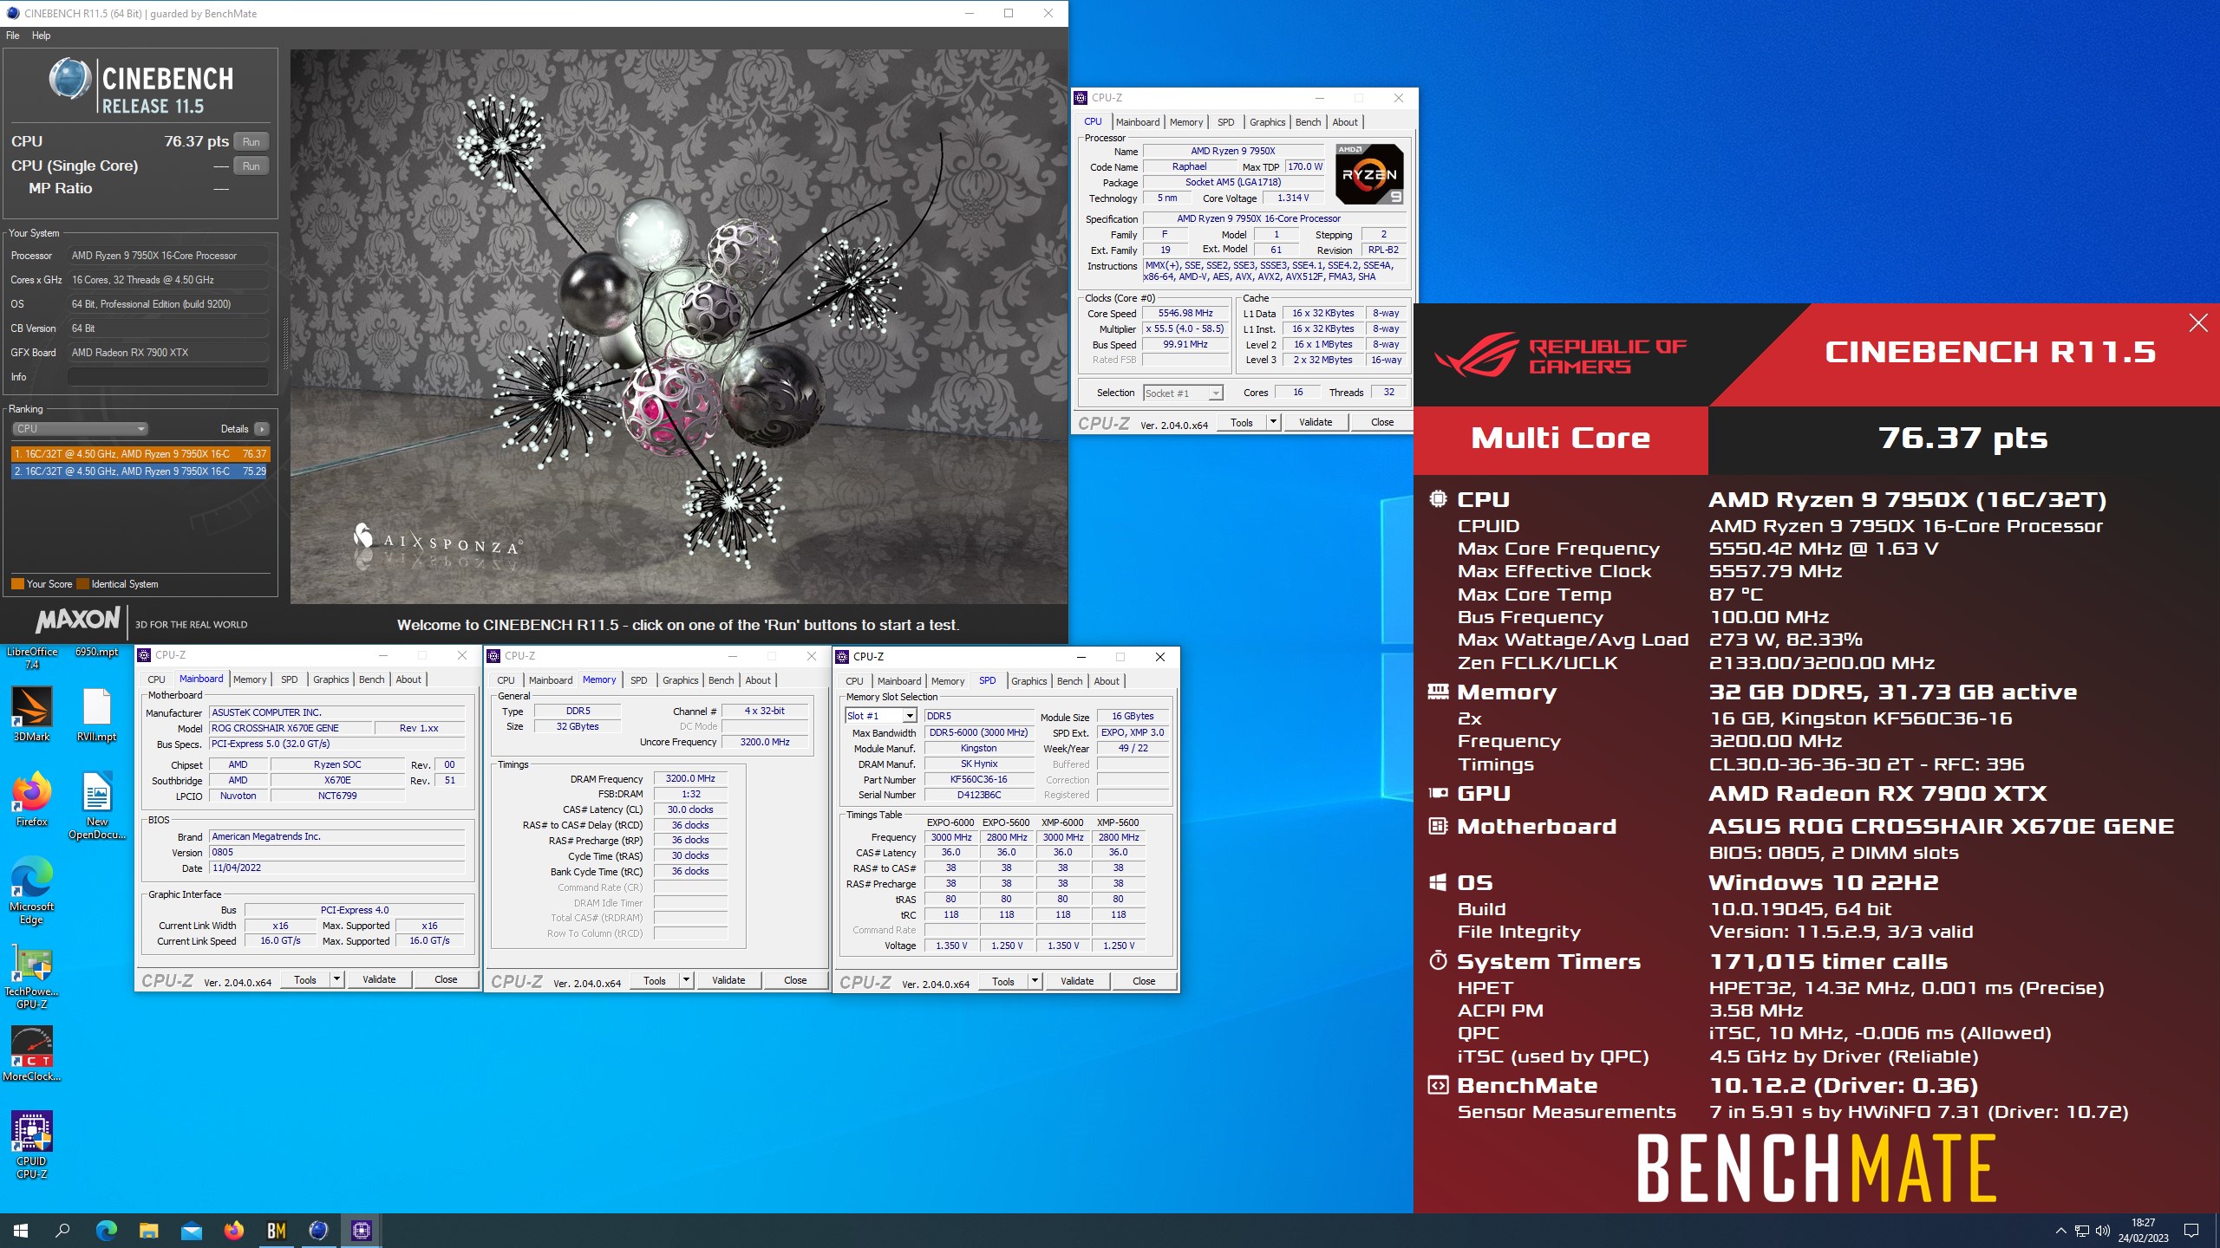Open TechPowerUp GPU-Z desktop icon
This screenshot has width=2220, height=1248.
pyautogui.click(x=32, y=976)
